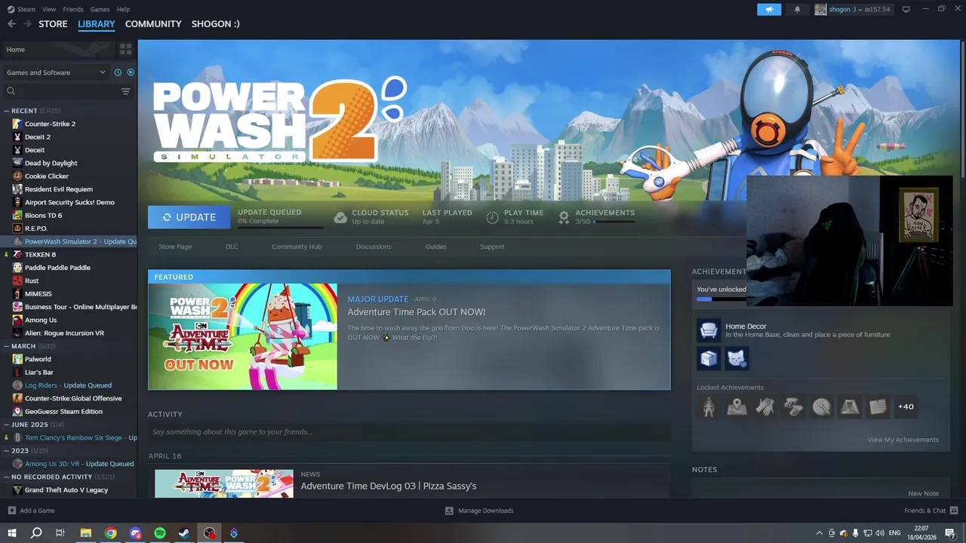This screenshot has width=966, height=543.
Task: Open the Guides link
Action: click(435, 247)
